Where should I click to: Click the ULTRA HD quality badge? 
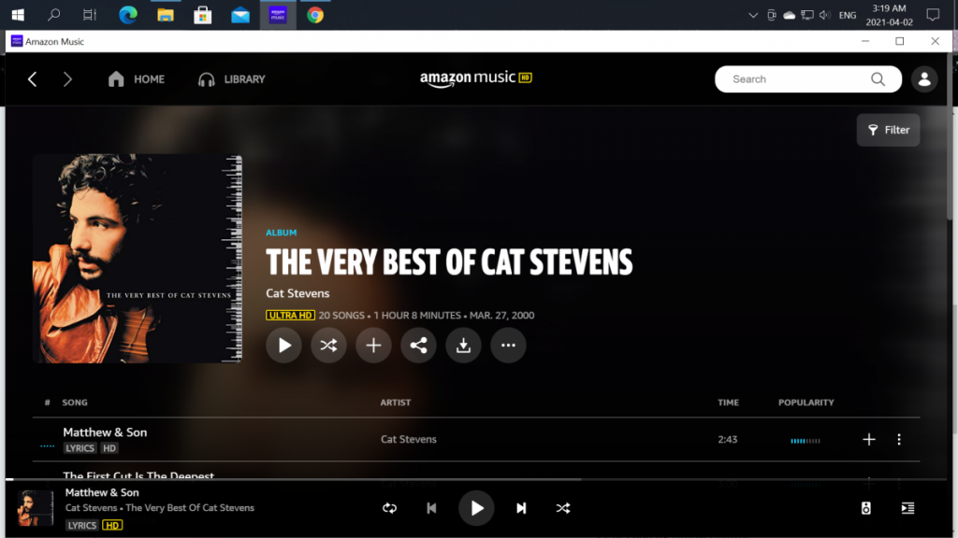[x=290, y=316]
